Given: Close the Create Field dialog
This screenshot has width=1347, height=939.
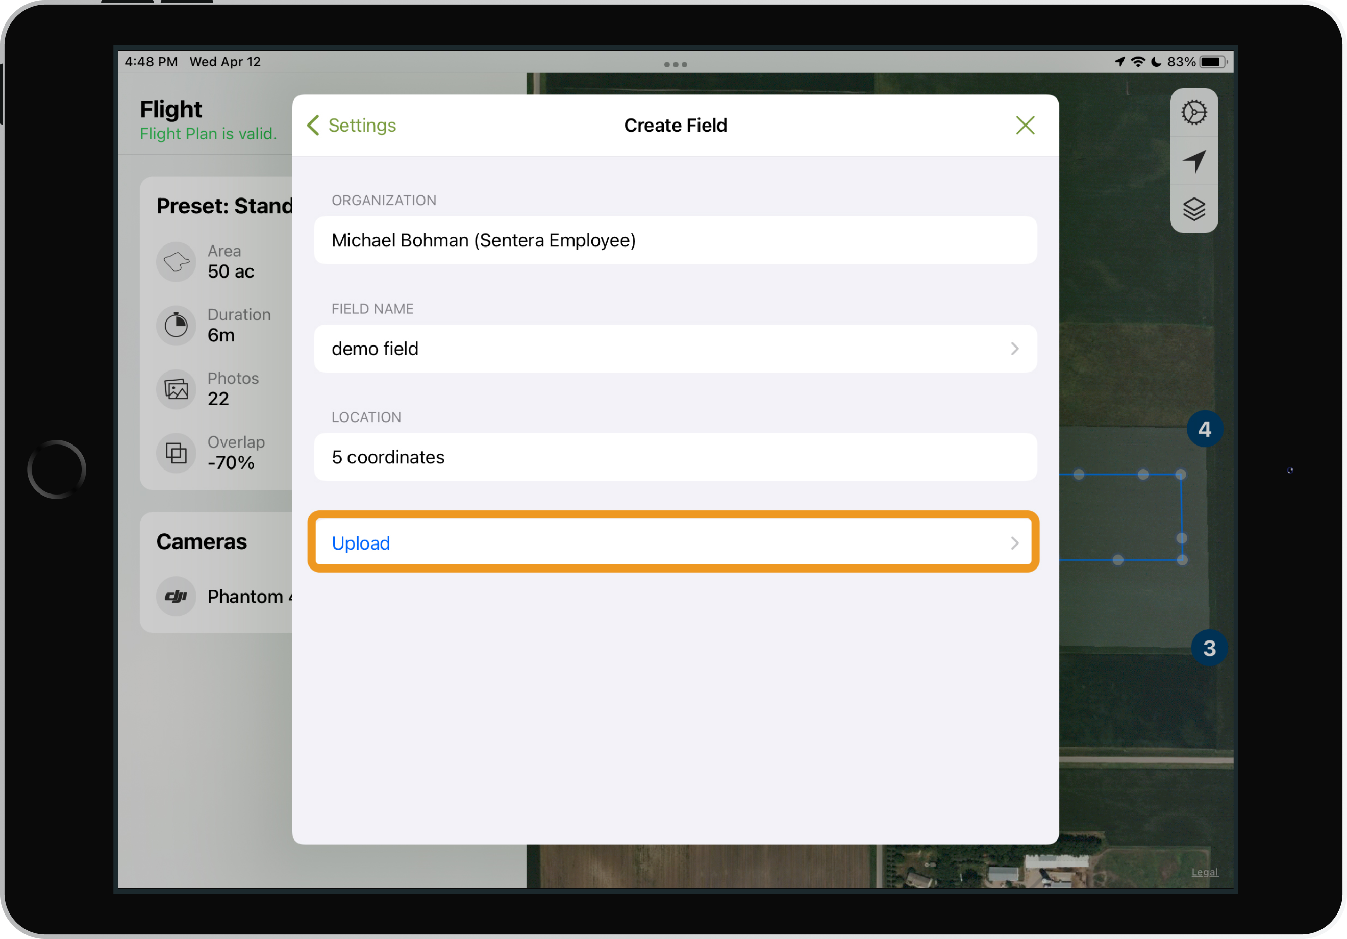Looking at the screenshot, I should [x=1025, y=125].
